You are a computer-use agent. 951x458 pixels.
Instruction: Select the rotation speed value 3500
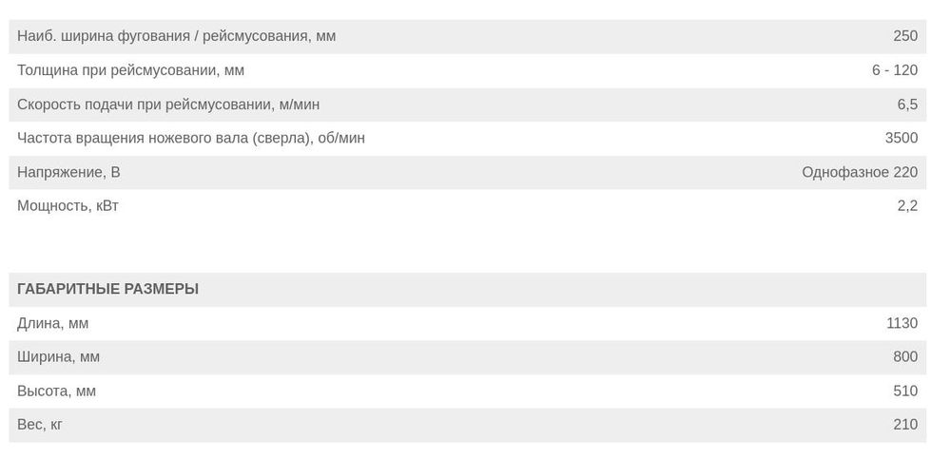[x=901, y=138]
